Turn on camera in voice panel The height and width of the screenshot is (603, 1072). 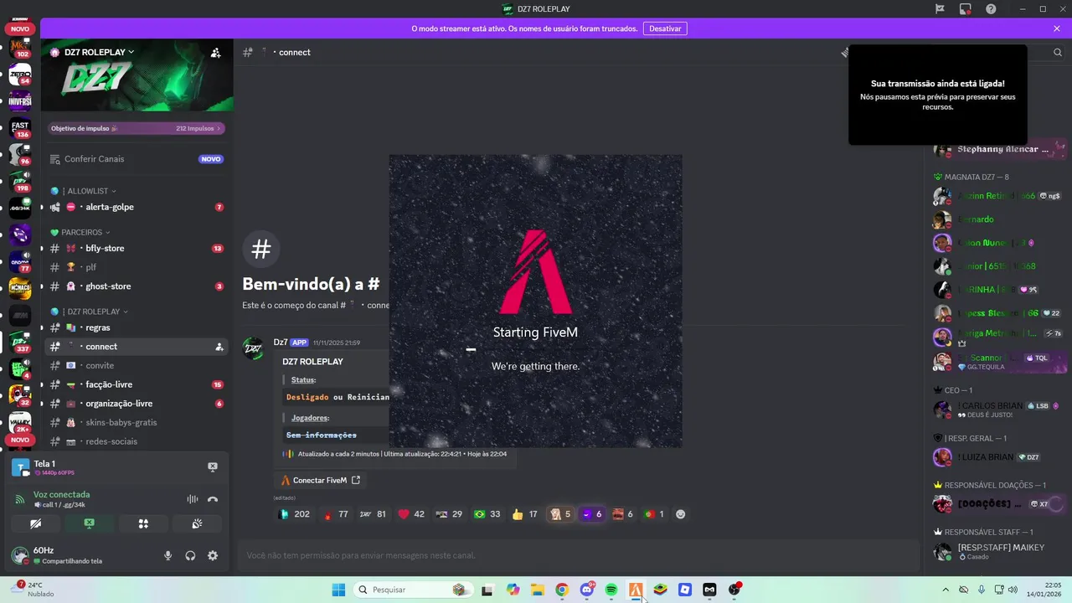pos(35,523)
